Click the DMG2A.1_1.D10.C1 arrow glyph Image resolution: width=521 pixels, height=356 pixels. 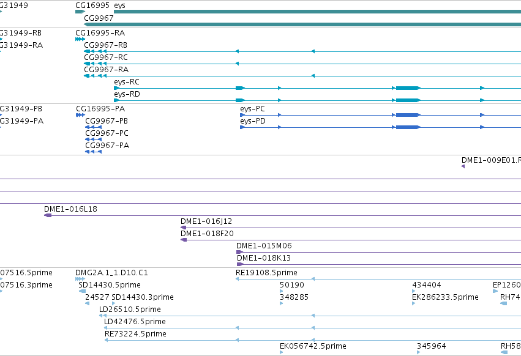(x=80, y=279)
